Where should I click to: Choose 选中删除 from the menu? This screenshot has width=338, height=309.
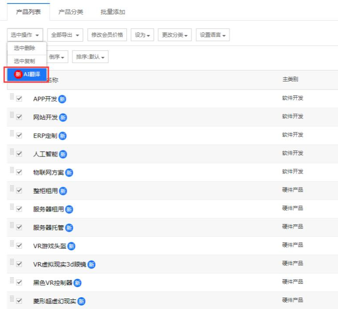pyautogui.click(x=27, y=48)
